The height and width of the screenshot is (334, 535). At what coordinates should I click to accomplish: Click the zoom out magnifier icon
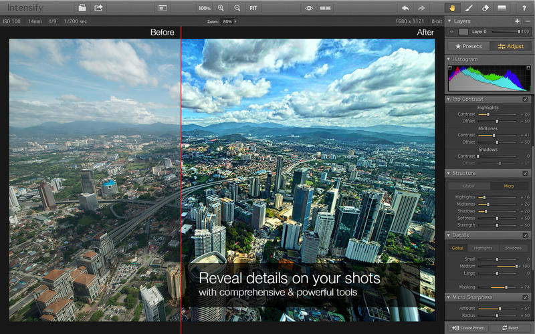click(x=237, y=8)
